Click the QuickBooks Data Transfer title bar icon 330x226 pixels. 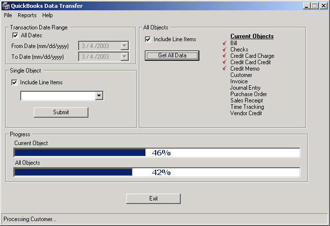6,6
